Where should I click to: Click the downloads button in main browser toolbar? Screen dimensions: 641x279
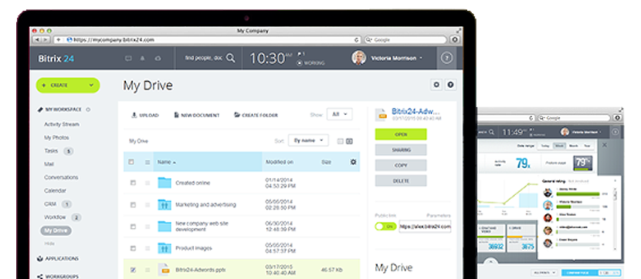coord(455,40)
